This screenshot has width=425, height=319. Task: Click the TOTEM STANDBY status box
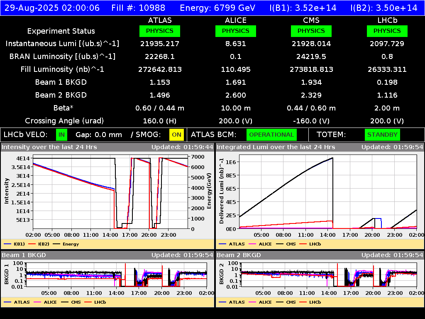click(x=382, y=135)
